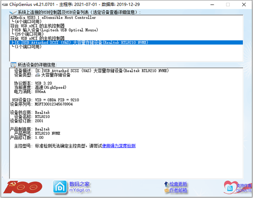Screen dimensions: 253x198
Task: Click the 当前速度 value 高速(HighSpeed)
Action: 51,88
